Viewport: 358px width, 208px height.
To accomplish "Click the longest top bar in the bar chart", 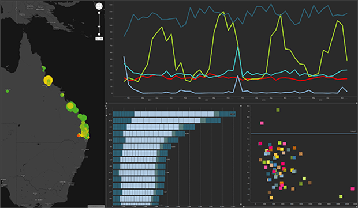I will 174,114.
